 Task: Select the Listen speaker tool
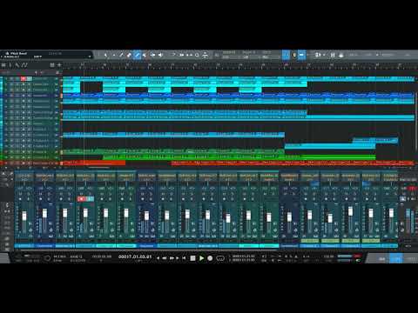160,55
